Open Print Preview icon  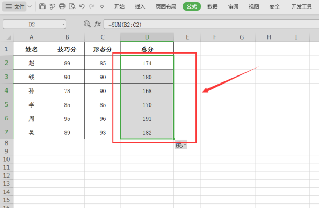(72, 6)
